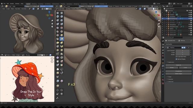
Task: Enable Sculpt Base Mesh checkbox
Action: [x=176, y=57]
